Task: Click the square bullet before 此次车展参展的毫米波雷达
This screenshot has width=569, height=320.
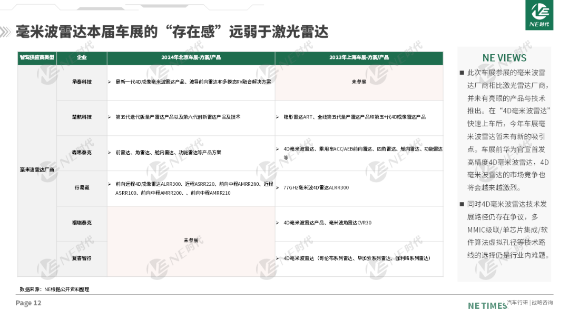Action: point(462,73)
